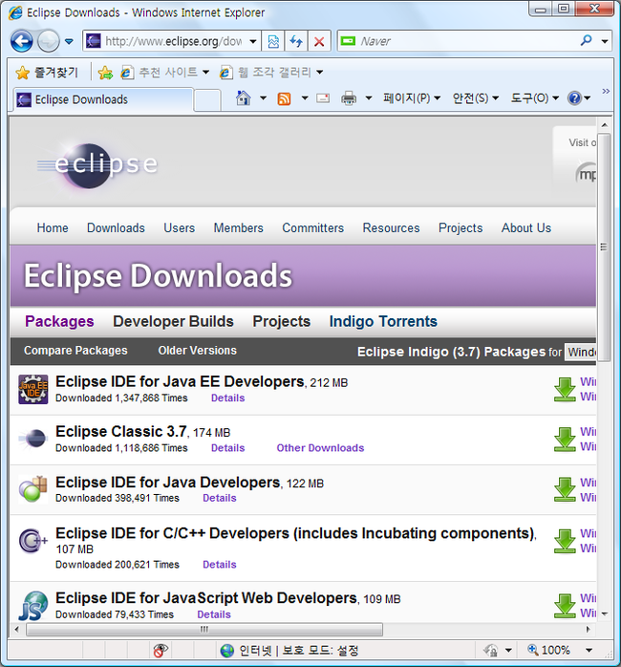Open Resources in site navigation
The width and height of the screenshot is (621, 667).
tap(391, 228)
